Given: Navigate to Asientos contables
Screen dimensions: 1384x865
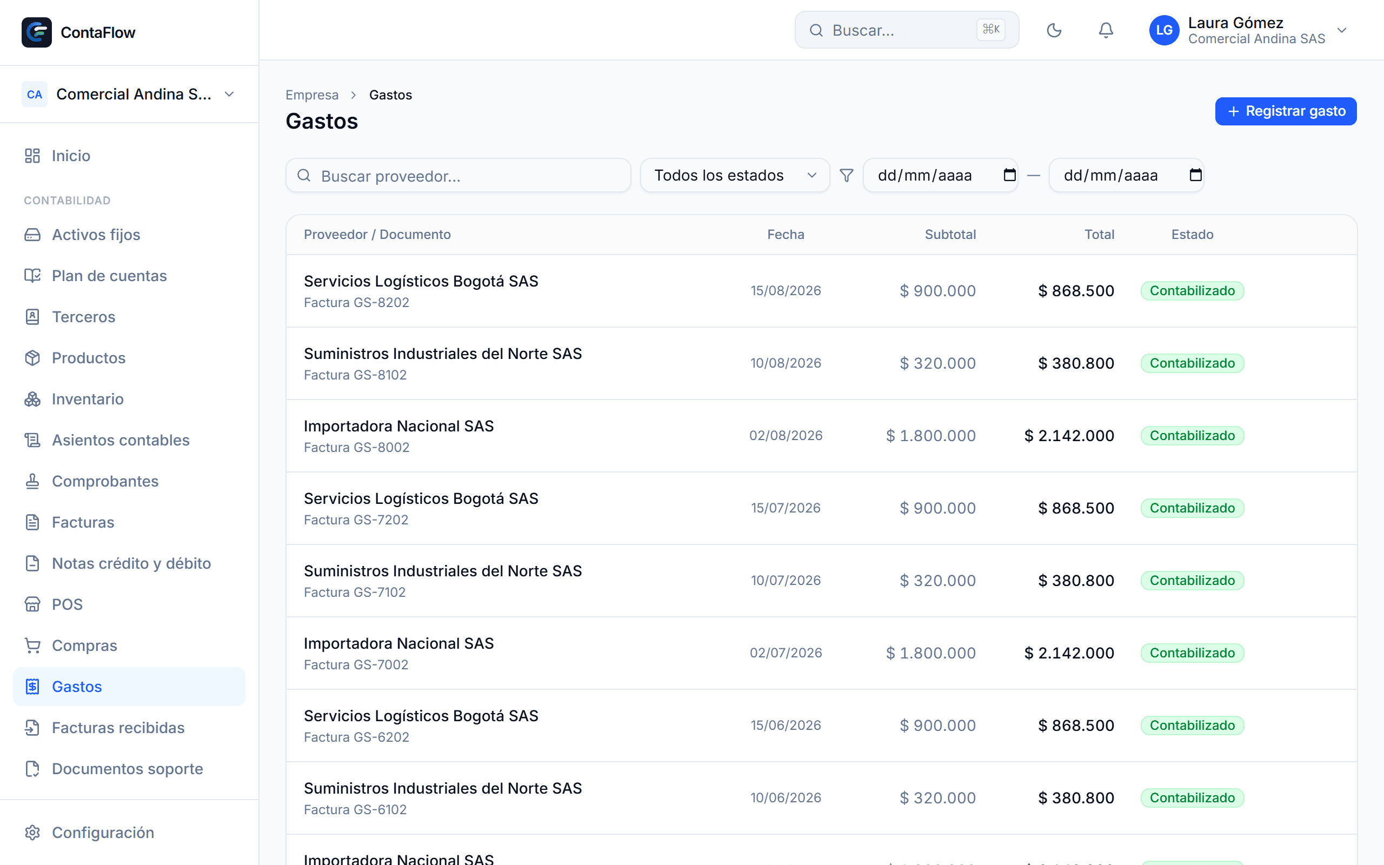Looking at the screenshot, I should pyautogui.click(x=129, y=440).
